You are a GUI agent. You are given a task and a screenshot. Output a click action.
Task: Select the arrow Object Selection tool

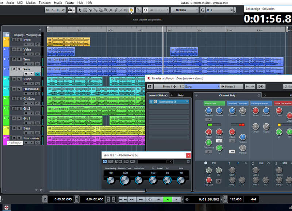tap(79, 10)
